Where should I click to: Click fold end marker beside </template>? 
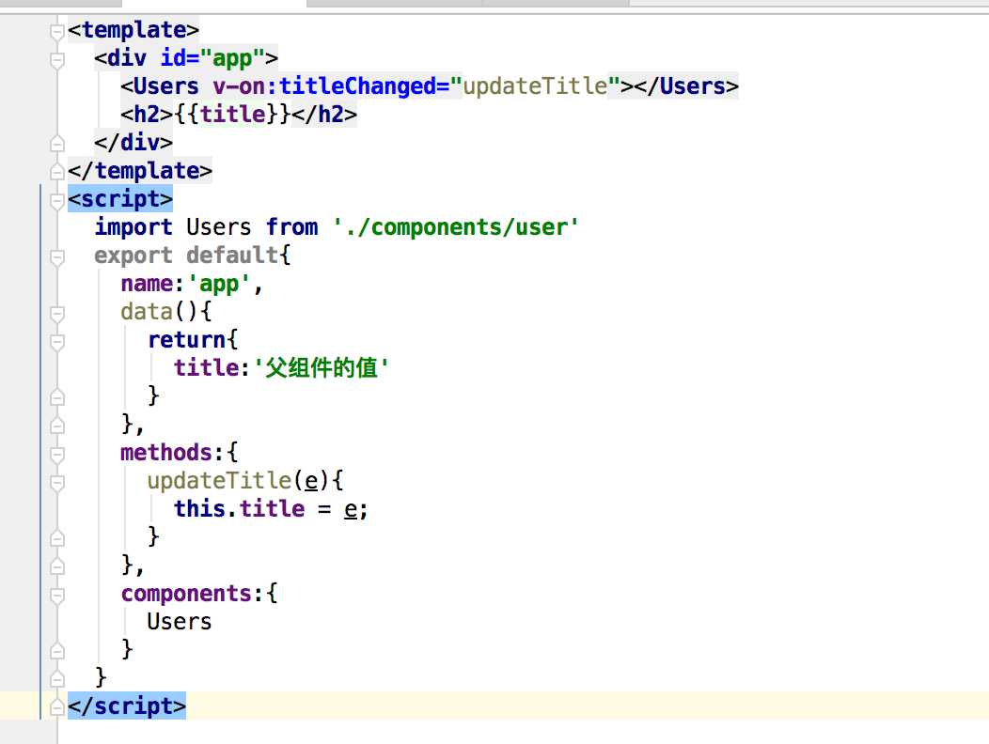pos(56,171)
